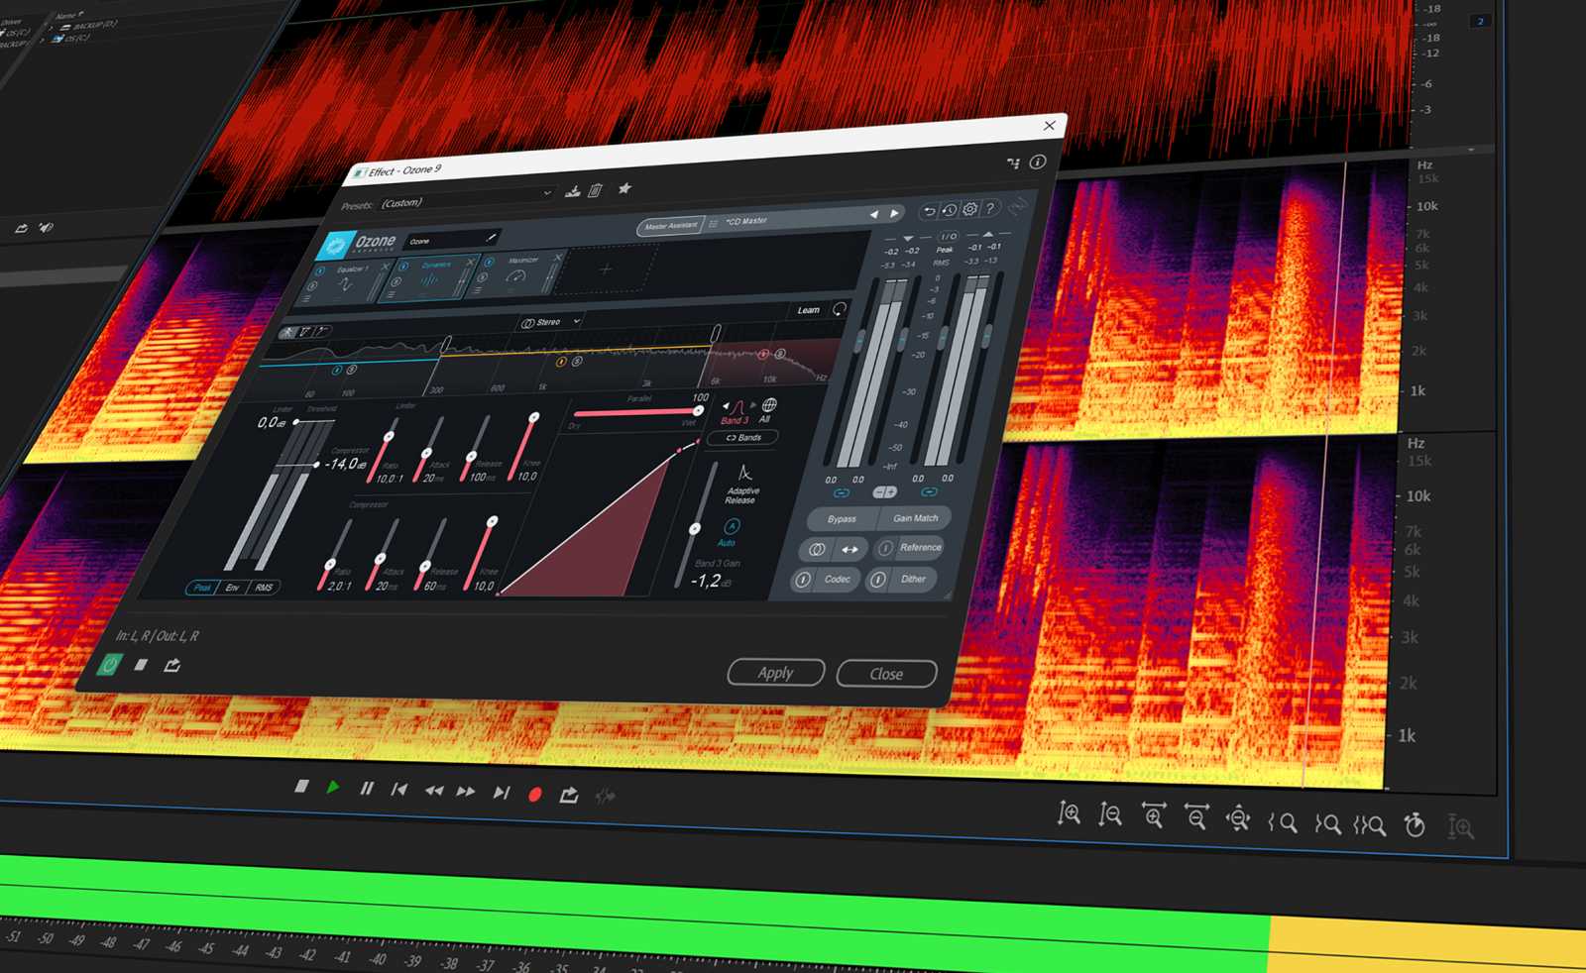Zoom in amplitude icon
The width and height of the screenshot is (1586, 973).
pyautogui.click(x=1069, y=813)
